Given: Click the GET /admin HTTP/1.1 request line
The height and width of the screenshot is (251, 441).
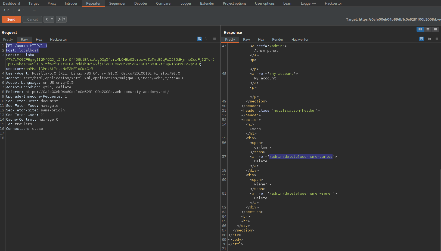Looking at the screenshot, I should (x=27, y=46).
